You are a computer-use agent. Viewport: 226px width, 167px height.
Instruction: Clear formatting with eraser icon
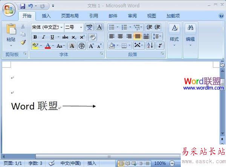(x=93, y=37)
